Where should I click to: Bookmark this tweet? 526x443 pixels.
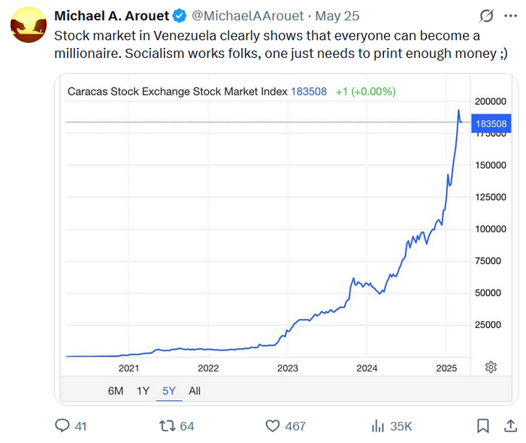coord(483,426)
